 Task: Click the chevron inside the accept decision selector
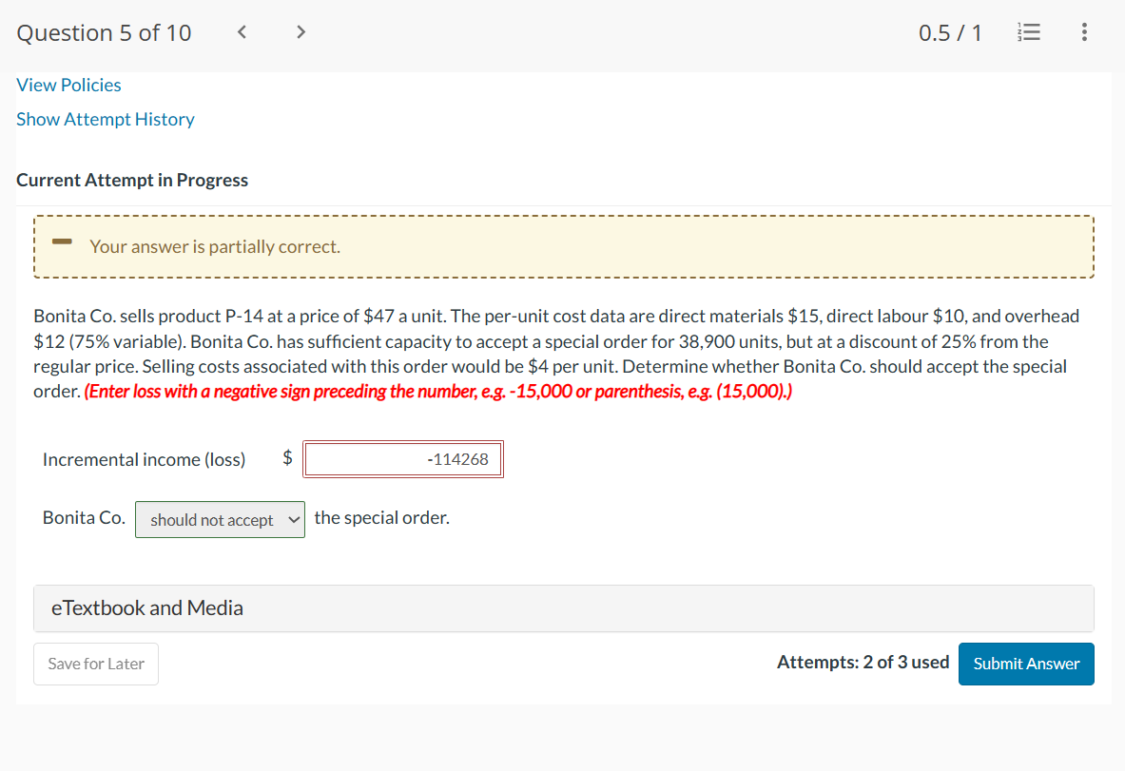[292, 519]
